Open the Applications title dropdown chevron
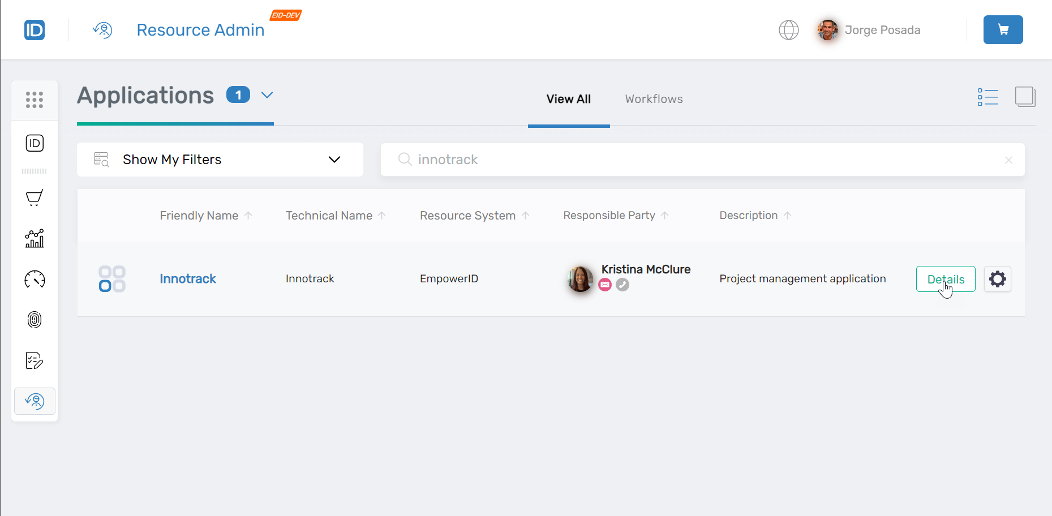The image size is (1052, 516). click(x=267, y=95)
